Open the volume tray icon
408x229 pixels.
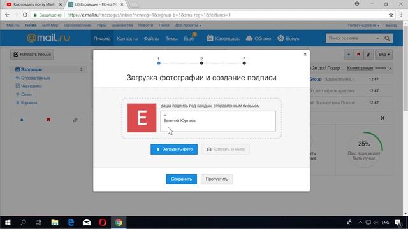coord(375,223)
